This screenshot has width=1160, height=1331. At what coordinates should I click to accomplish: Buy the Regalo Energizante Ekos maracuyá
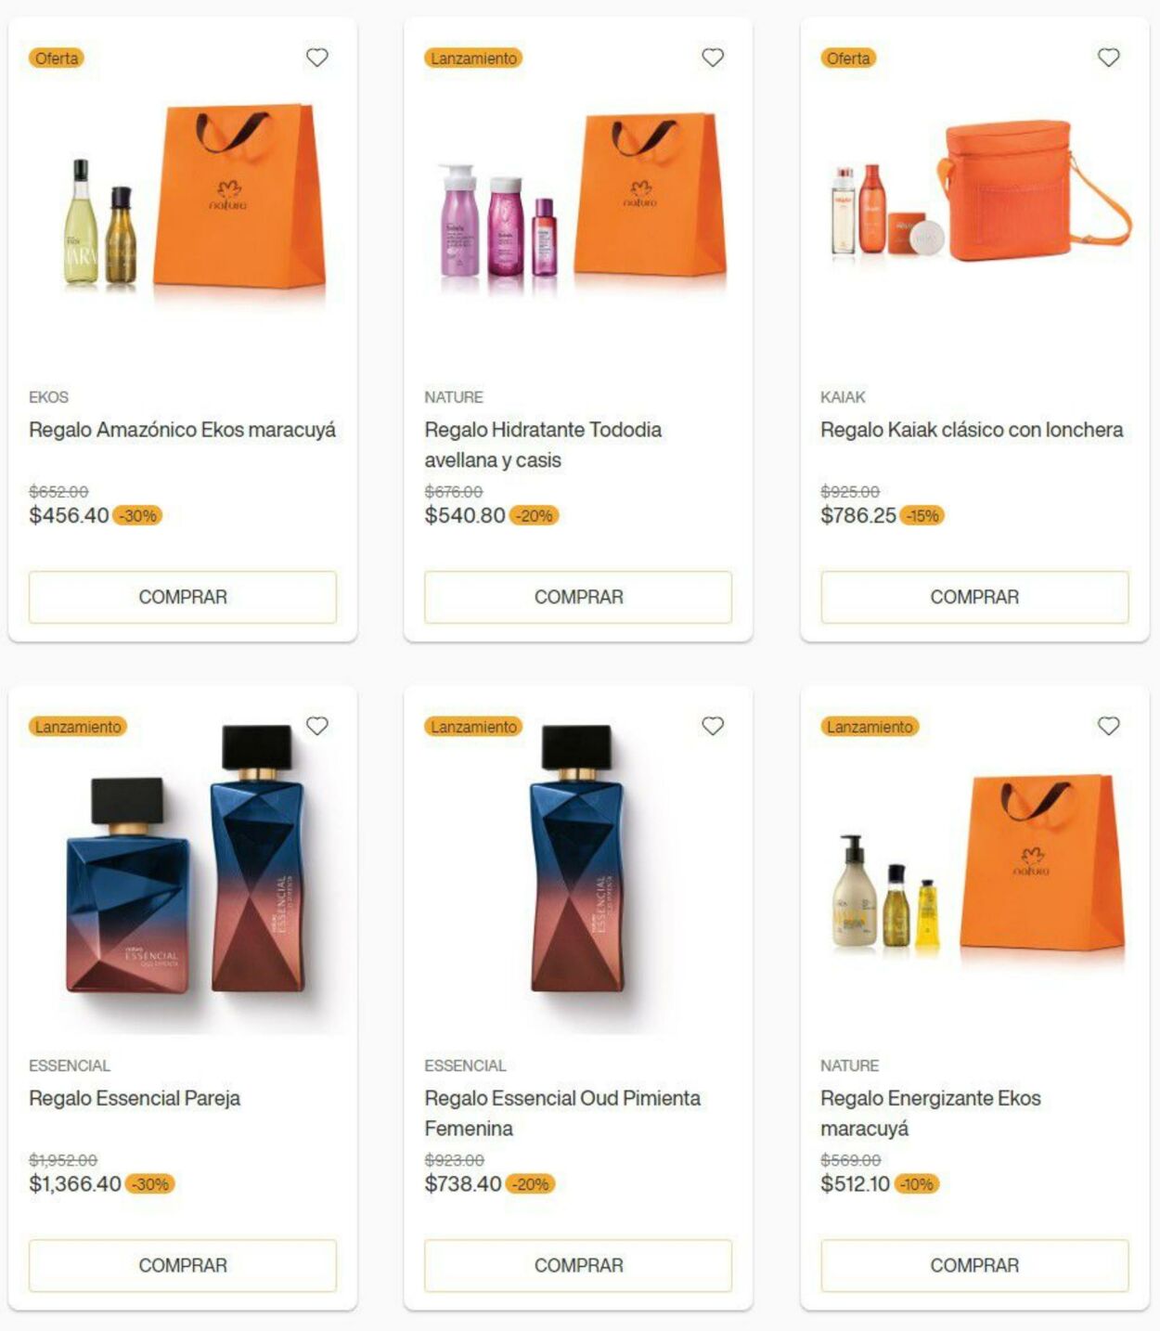974,1265
